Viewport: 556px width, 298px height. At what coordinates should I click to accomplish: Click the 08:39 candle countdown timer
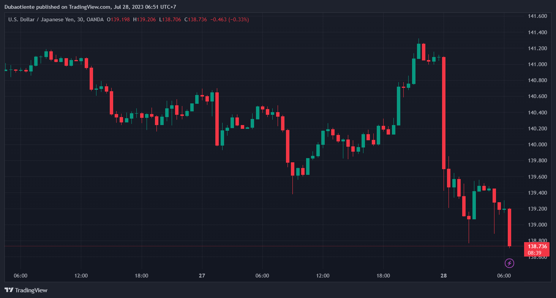point(537,253)
